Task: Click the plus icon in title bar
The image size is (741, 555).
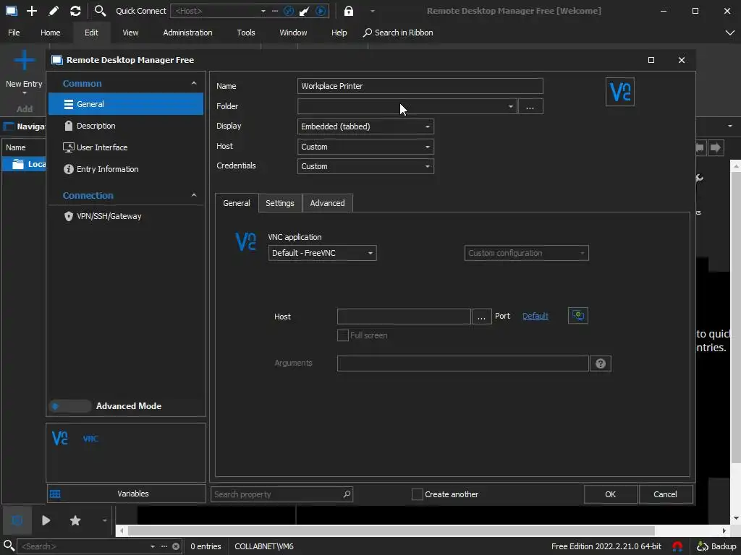Action: pyautogui.click(x=32, y=10)
